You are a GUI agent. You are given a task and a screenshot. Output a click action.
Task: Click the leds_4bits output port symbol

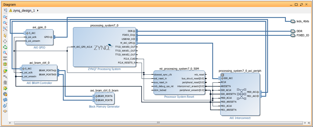pos(293,21)
